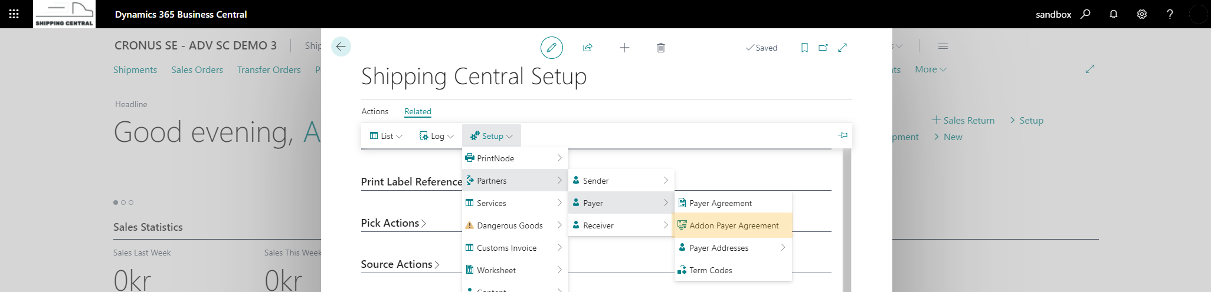
Task: Go back with the arrow button
Action: pos(341,47)
